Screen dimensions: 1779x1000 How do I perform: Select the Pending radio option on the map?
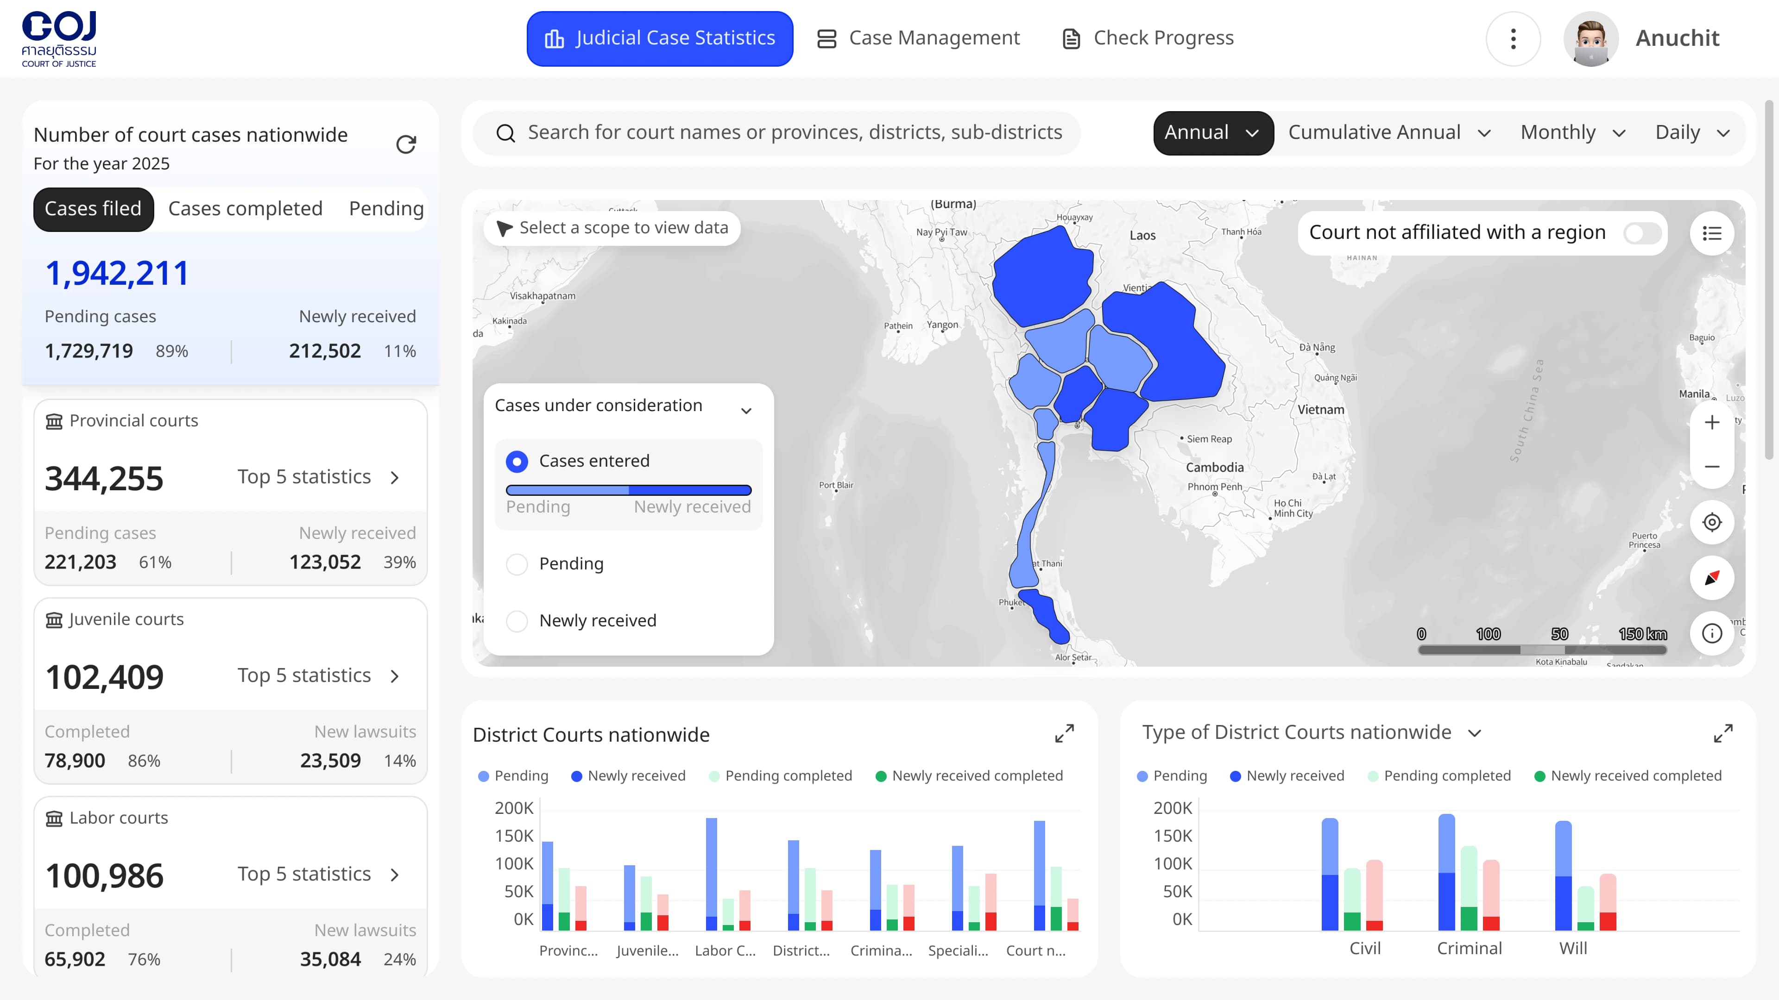(517, 564)
